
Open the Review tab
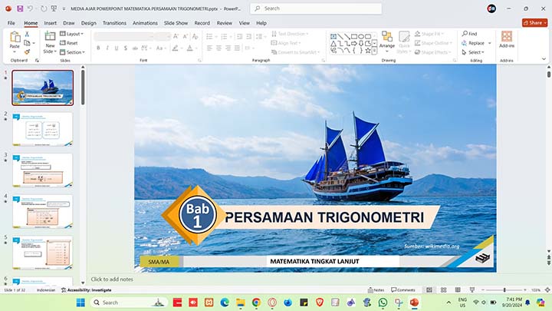click(x=224, y=23)
